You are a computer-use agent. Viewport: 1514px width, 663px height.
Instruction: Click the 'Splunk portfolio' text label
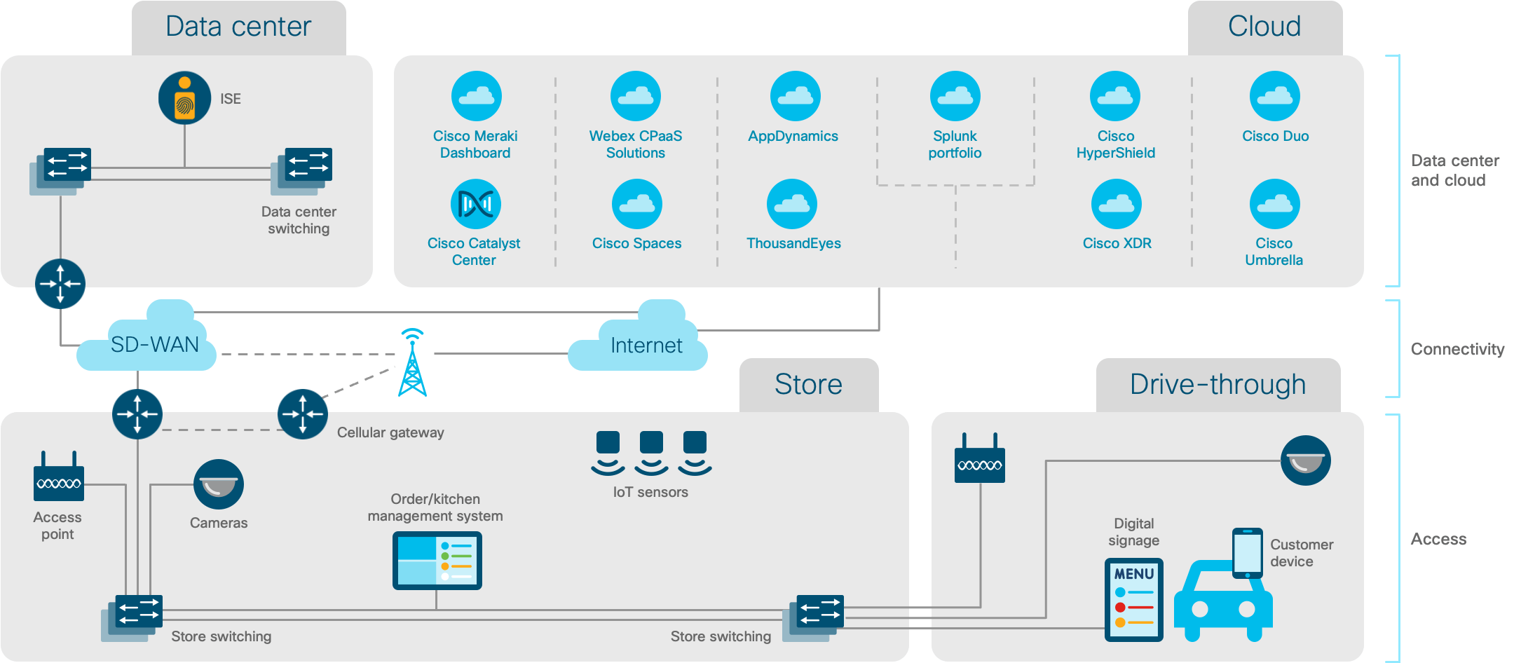coord(955,144)
